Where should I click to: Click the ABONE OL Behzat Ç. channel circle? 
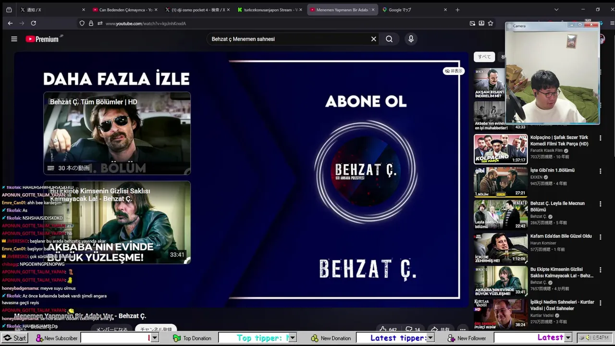(x=366, y=173)
